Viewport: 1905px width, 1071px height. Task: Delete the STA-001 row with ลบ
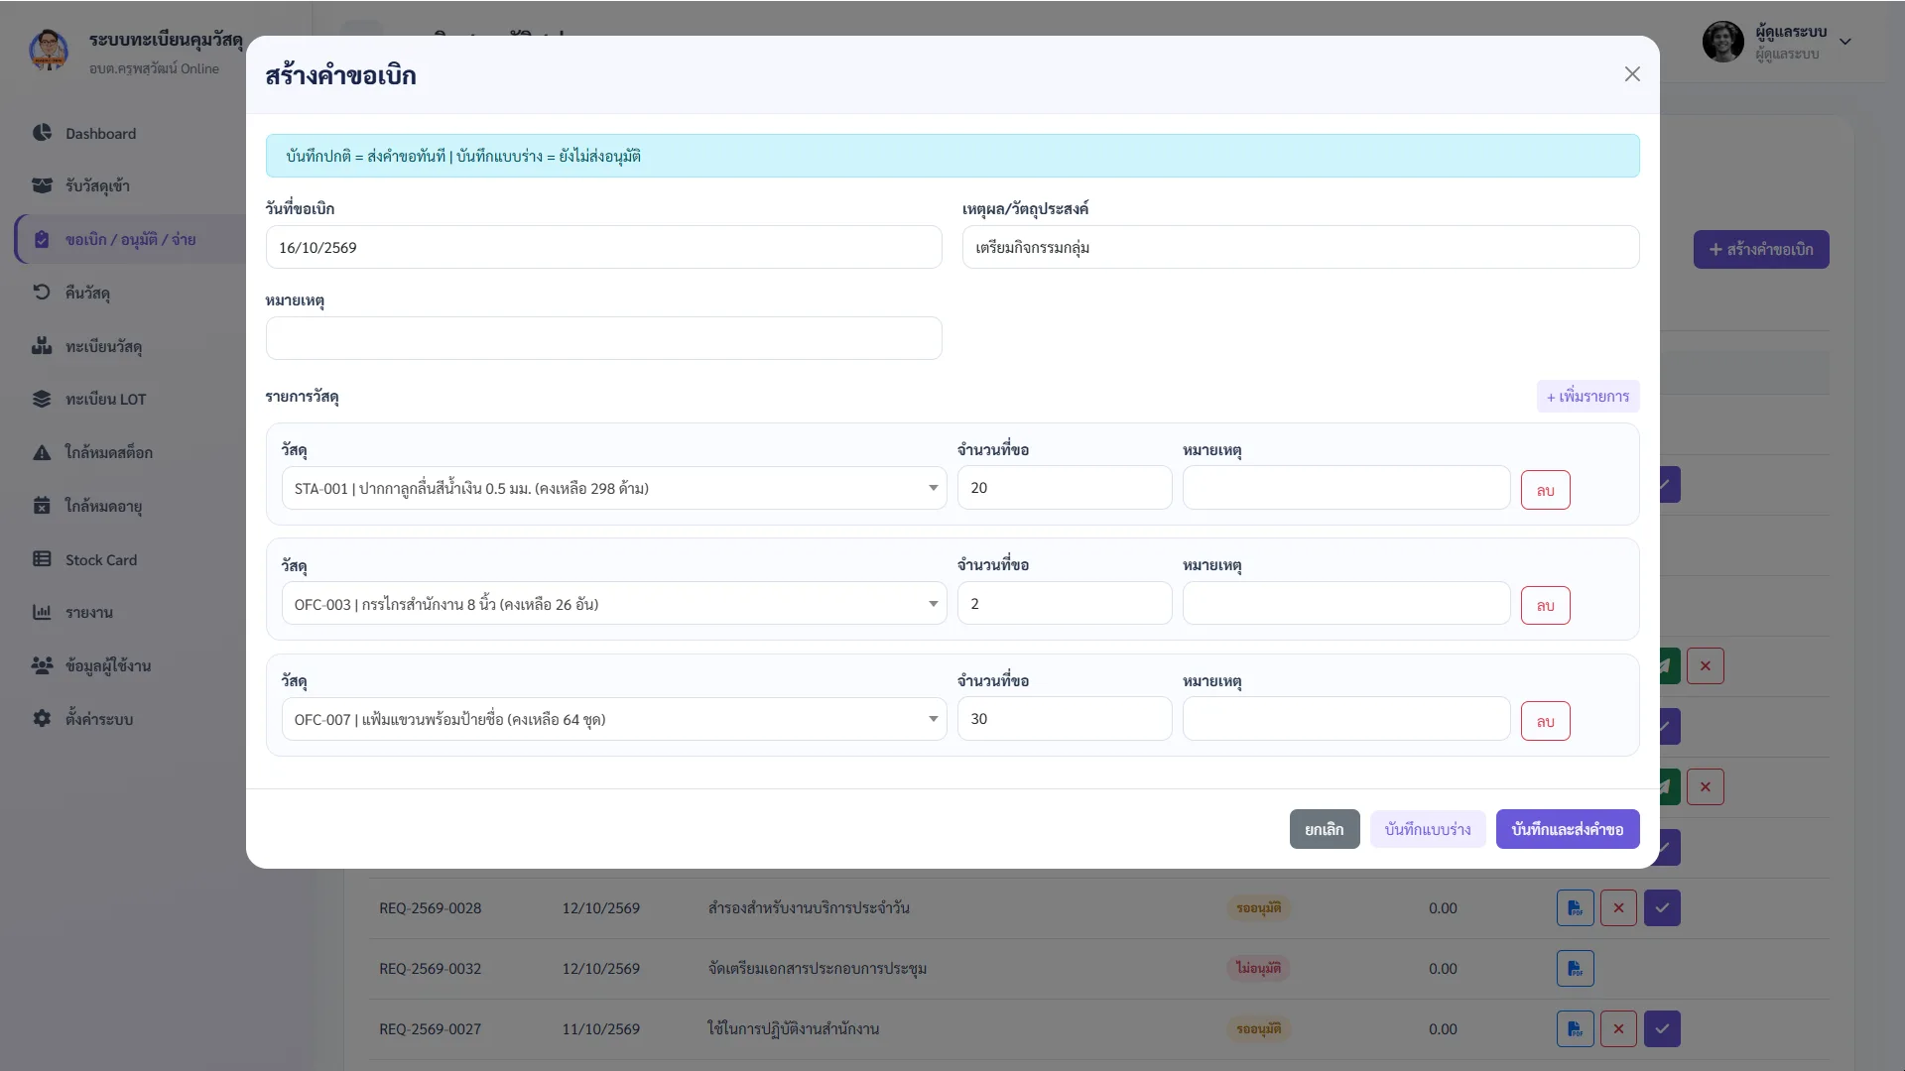1545,490
